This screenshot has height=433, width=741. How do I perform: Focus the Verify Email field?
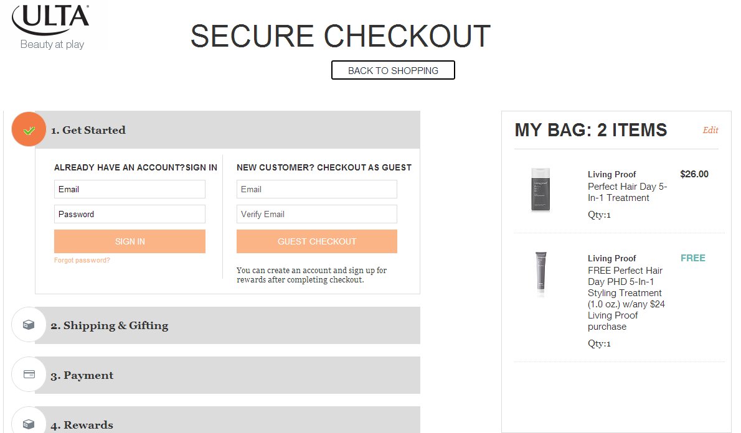(x=316, y=214)
